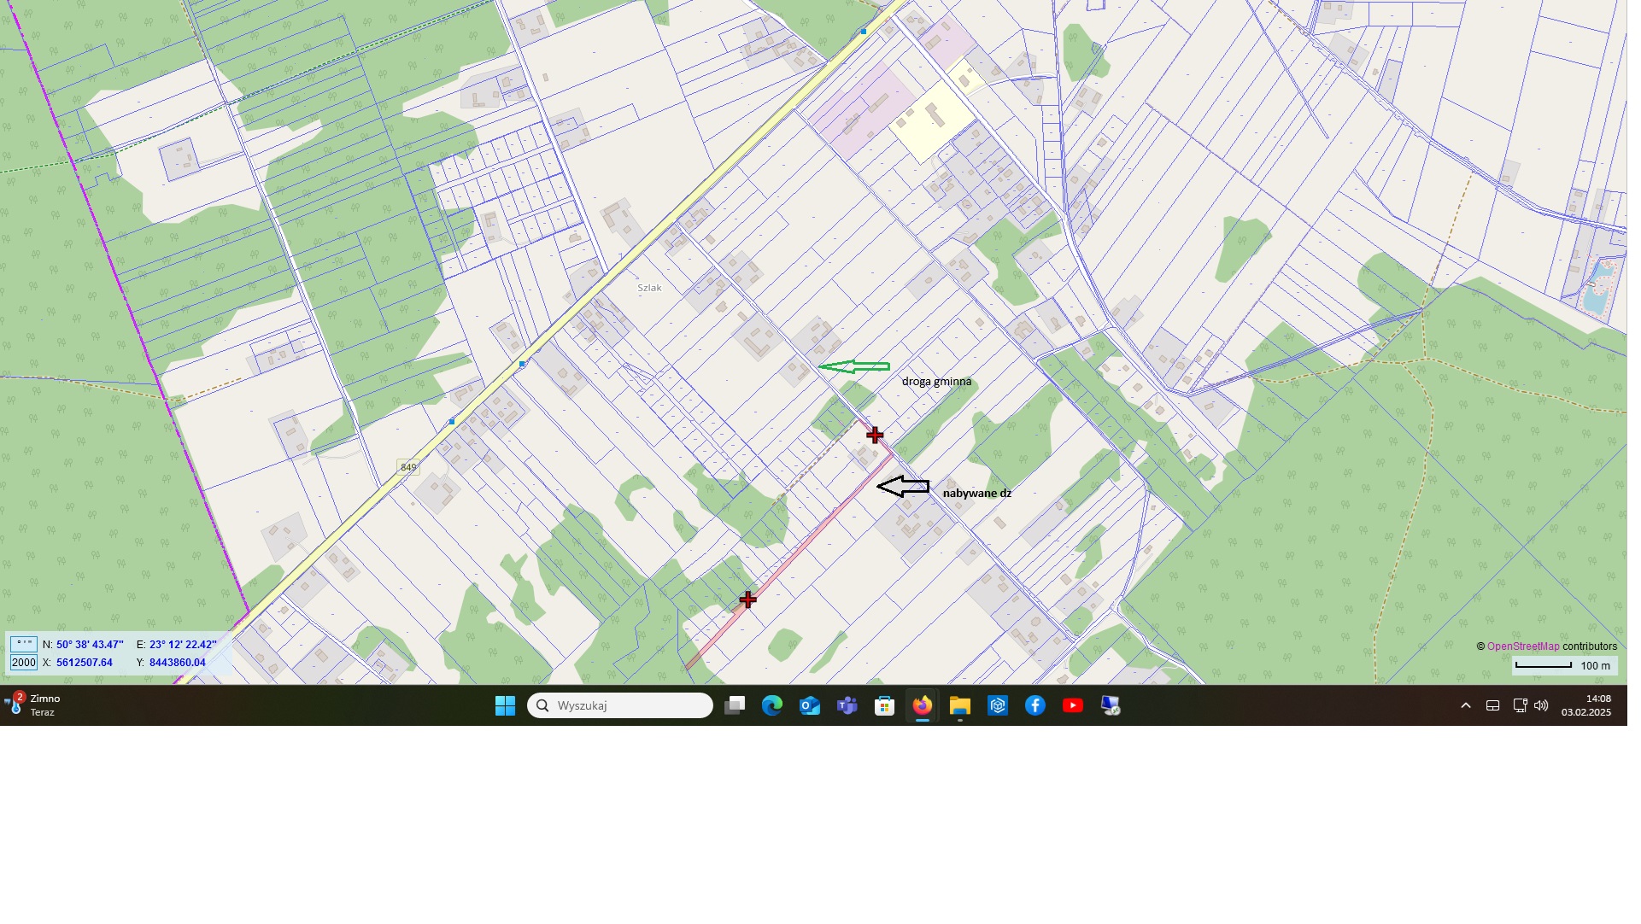This screenshot has height=924, width=1641.
Task: Click the upper red cross marker
Action: click(875, 436)
